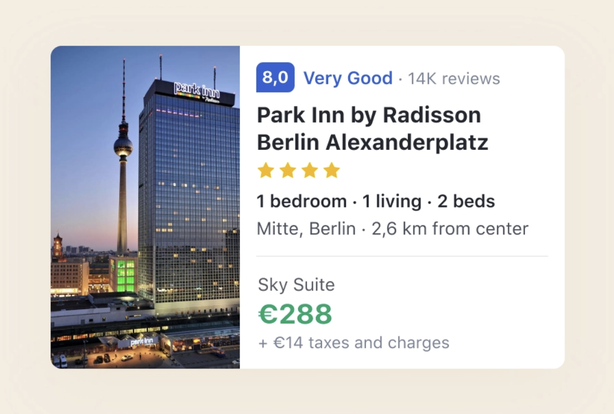Click the TV tower sphere in photo

[123, 147]
